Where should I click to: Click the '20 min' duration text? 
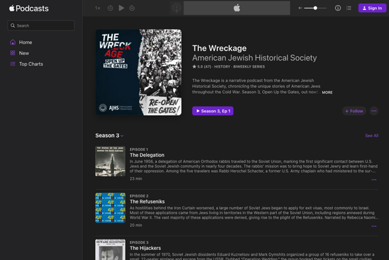click(136, 226)
